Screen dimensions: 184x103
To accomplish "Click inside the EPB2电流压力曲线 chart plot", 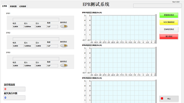I will point(123,61).
